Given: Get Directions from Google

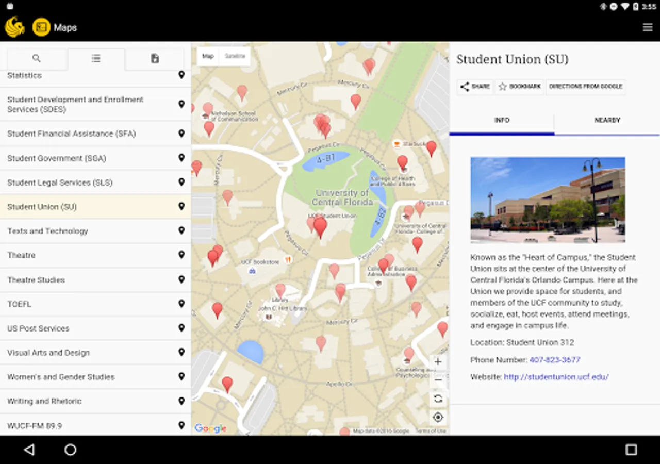Looking at the screenshot, I should coord(586,87).
